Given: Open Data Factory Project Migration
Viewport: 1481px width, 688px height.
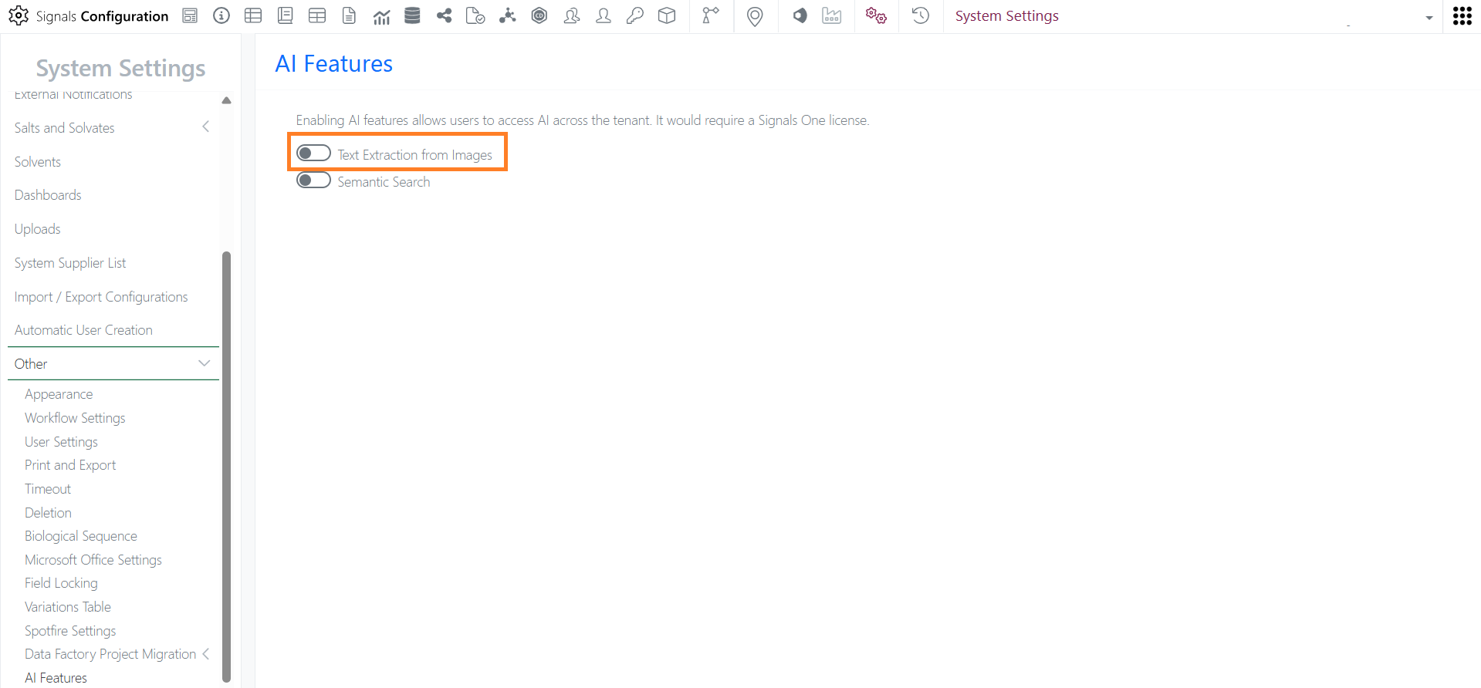Looking at the screenshot, I should point(110,654).
